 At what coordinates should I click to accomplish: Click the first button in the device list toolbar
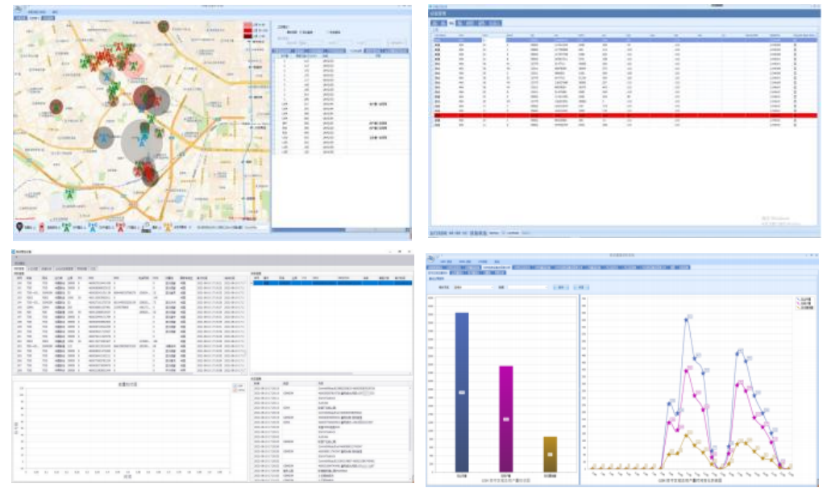[436, 24]
